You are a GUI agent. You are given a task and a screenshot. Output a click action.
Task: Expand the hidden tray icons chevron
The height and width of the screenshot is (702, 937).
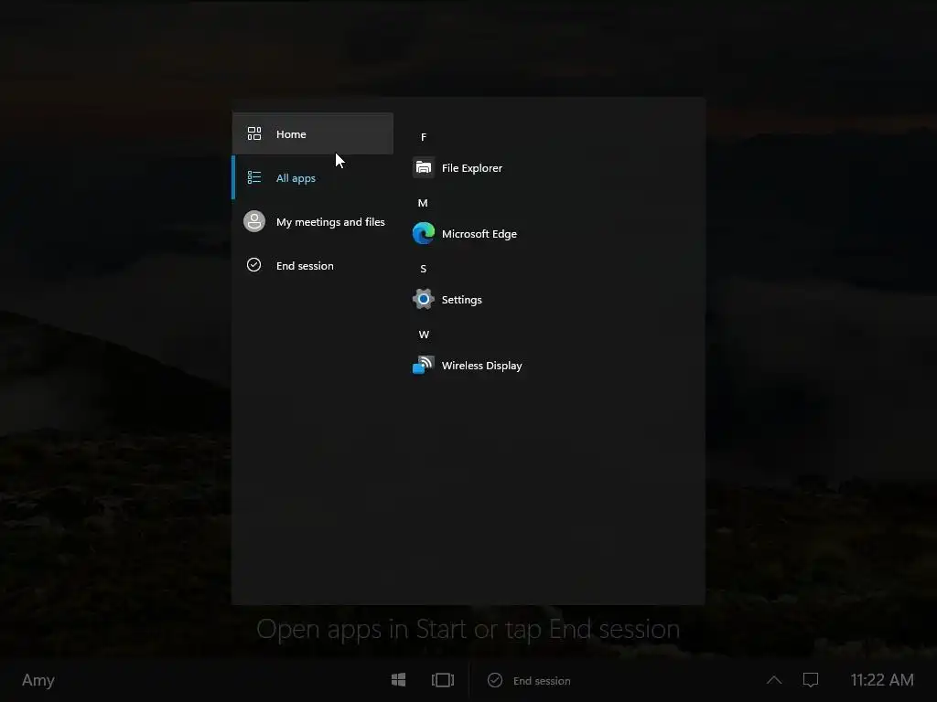(774, 680)
